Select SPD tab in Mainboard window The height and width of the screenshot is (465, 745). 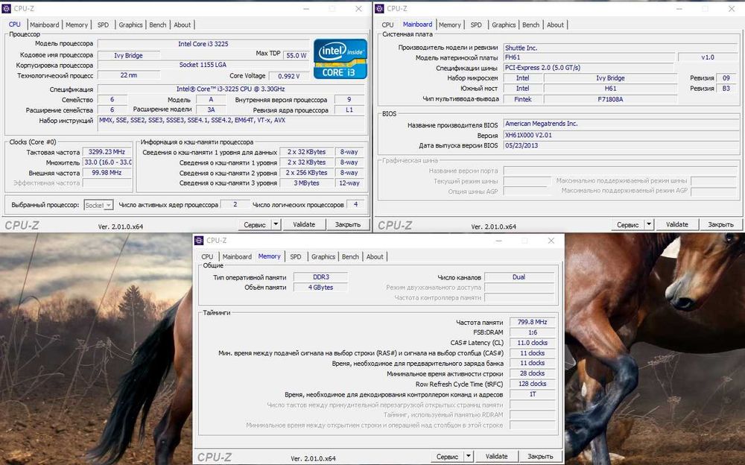pyautogui.click(x=476, y=25)
